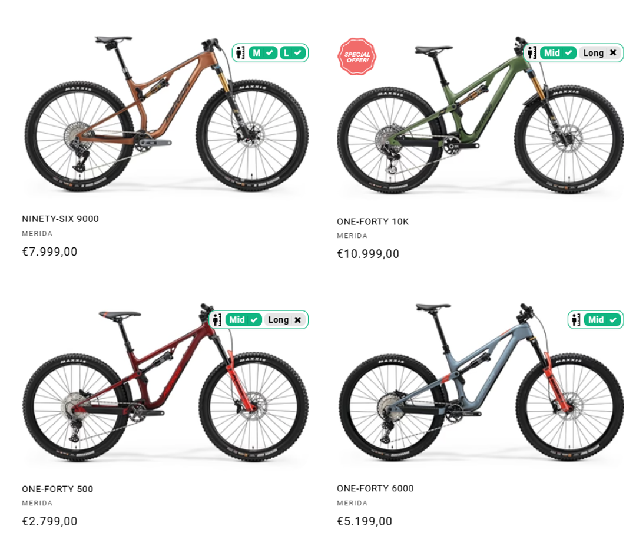Select size M badge on Ninety-Six 9000
The image size is (636, 549).
point(263,53)
